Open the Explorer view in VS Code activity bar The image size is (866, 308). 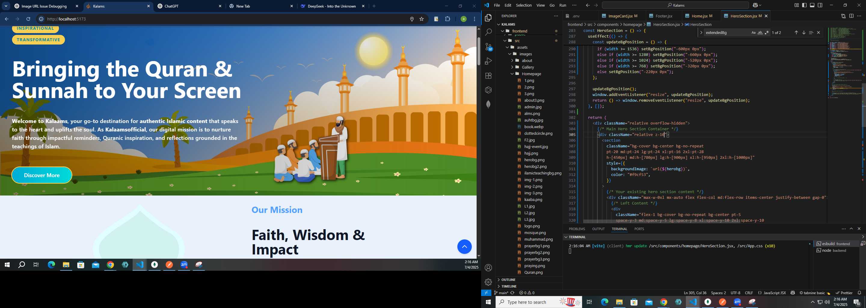click(488, 18)
